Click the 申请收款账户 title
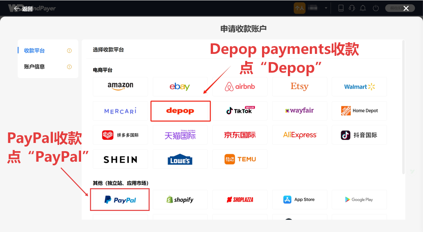Viewport: 423px width, 232px height. [x=243, y=29]
